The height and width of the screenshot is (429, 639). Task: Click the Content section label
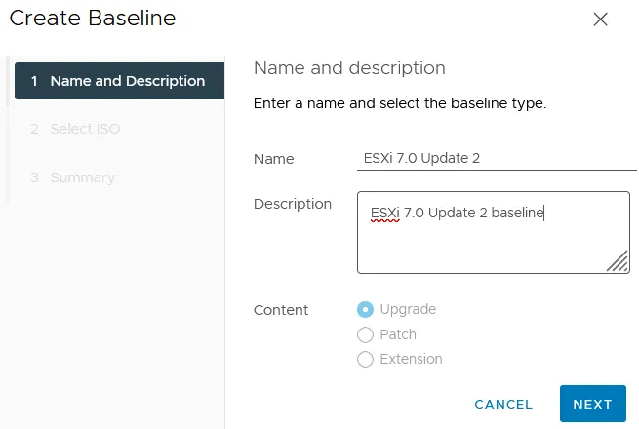point(281,310)
